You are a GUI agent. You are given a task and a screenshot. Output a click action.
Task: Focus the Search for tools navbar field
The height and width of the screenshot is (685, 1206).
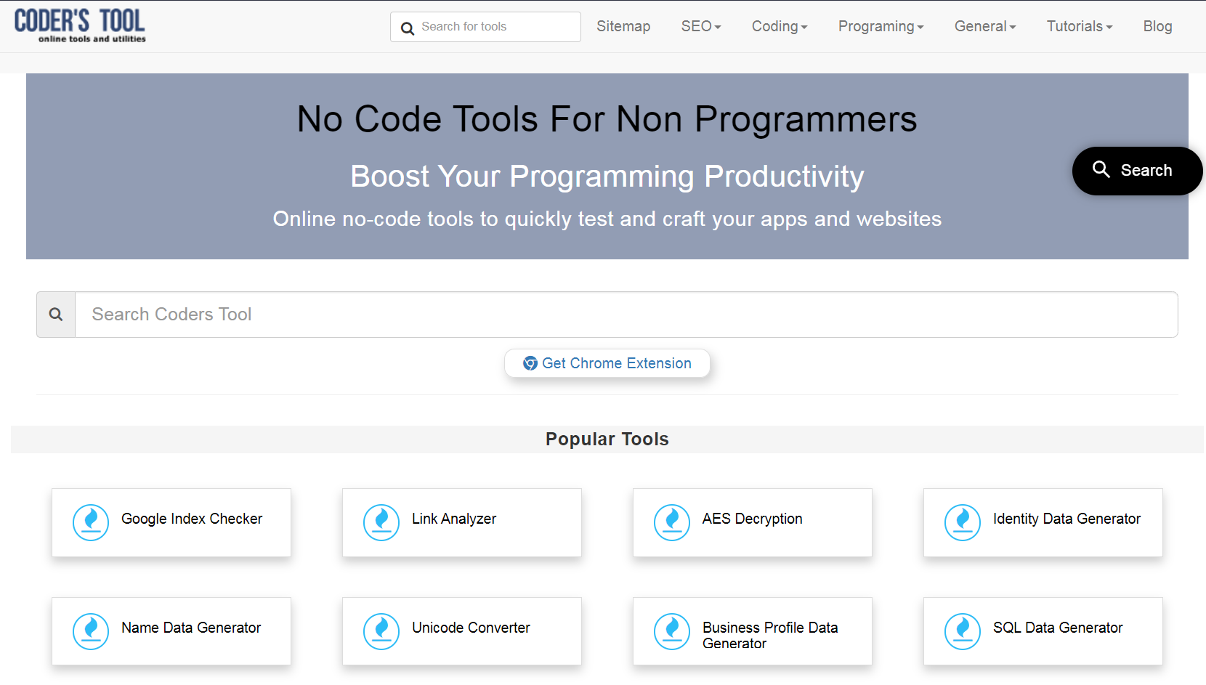[x=497, y=27]
